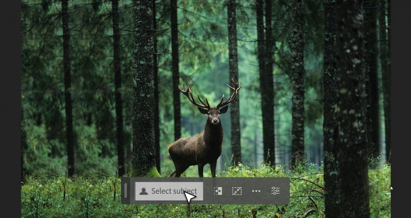Screen dimensions: 411x218
Task: Open the sliders properties icon in the taskbar
Action: pos(275,191)
